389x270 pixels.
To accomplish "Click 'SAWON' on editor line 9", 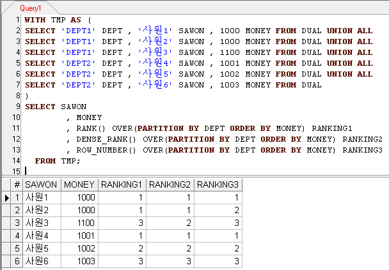I will pyautogui.click(x=74, y=107).
